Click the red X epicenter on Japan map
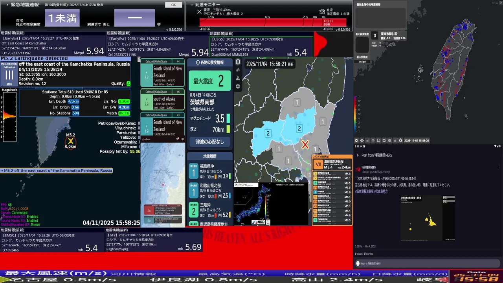The image size is (503, 283). tap(305, 145)
